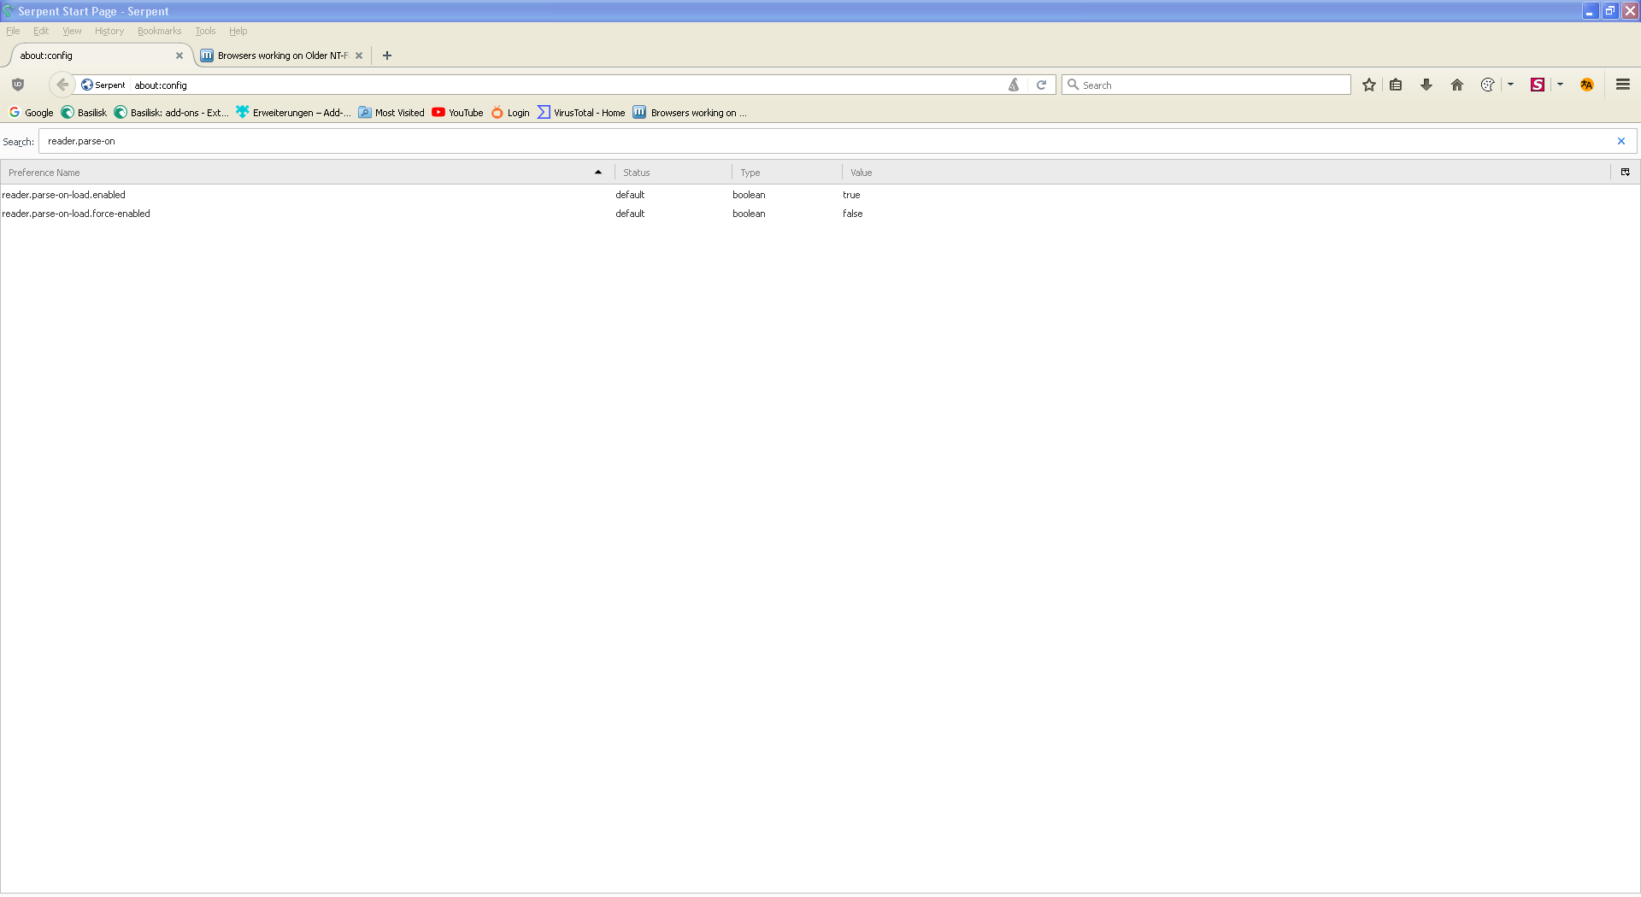This screenshot has height=897, width=1641.
Task: Open the dropdown next to the S icon
Action: click(1561, 85)
